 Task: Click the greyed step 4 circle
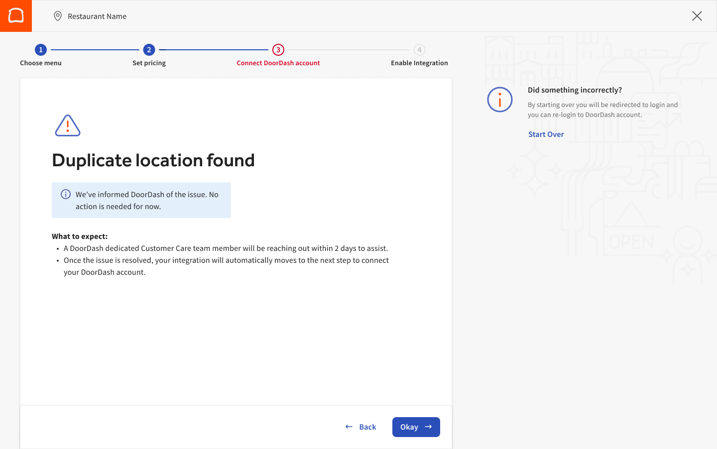point(419,50)
